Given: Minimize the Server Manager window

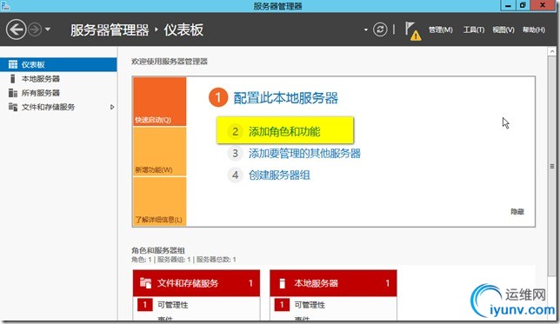Looking at the screenshot, I should tap(508, 5).
